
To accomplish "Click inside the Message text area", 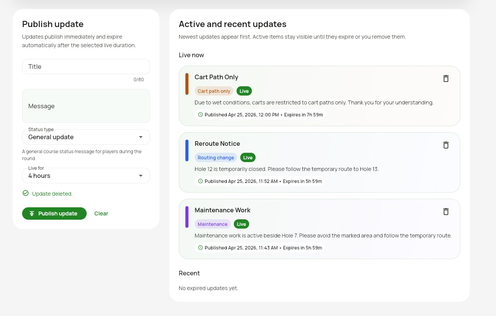I will coord(86,106).
